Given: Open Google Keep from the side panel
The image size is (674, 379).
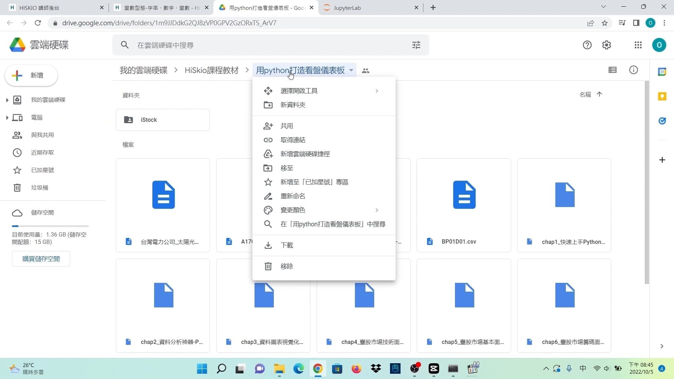Looking at the screenshot, I should pos(662,96).
